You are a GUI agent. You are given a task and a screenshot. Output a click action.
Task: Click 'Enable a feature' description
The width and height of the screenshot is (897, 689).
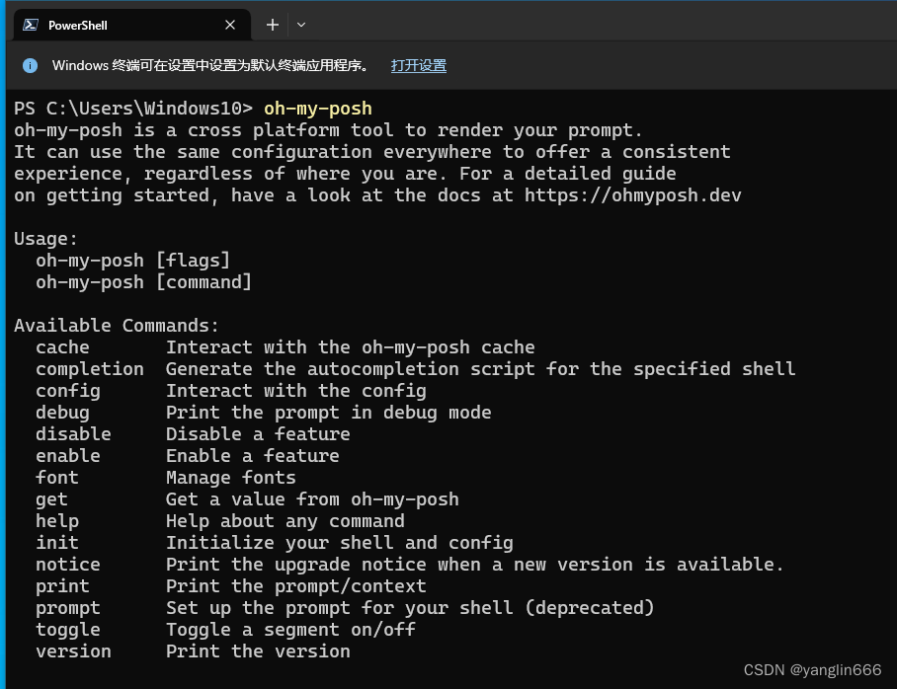[253, 456]
